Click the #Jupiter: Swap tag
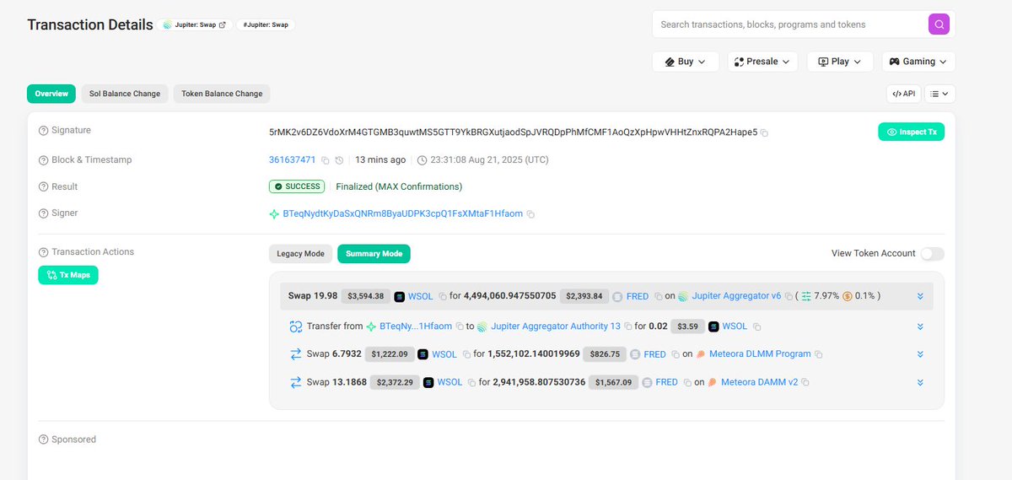 pos(266,24)
